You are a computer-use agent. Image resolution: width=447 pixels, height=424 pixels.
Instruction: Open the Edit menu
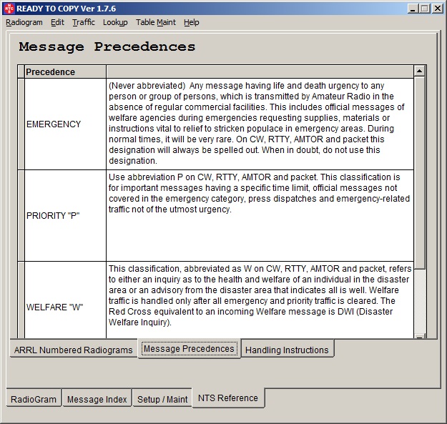pyautogui.click(x=57, y=22)
